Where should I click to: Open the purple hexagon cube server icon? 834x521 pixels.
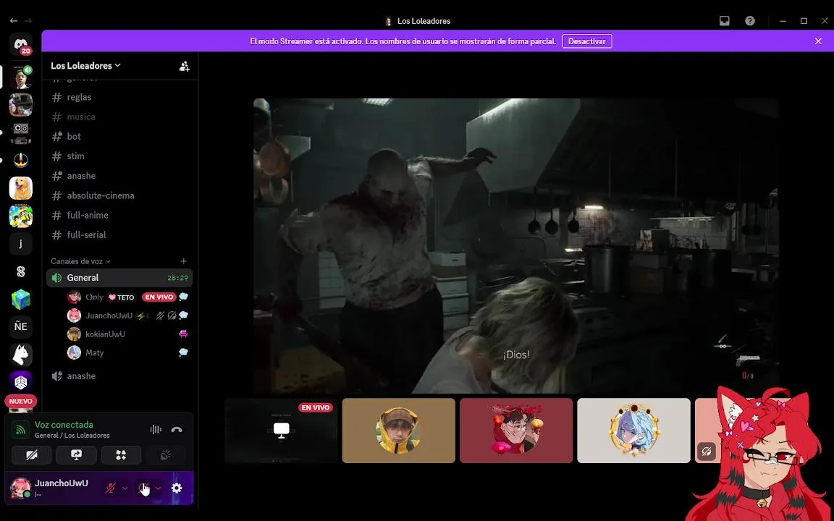click(21, 382)
